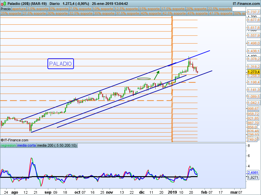Click the Precio indicator label
Viewport: 261px width, 195px height.
[6, 9]
